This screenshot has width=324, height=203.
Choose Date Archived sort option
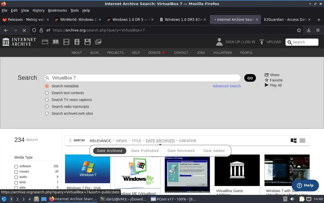tap(110, 151)
